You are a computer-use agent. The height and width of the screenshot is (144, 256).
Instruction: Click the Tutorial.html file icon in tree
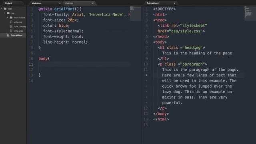(x=8, y=35)
